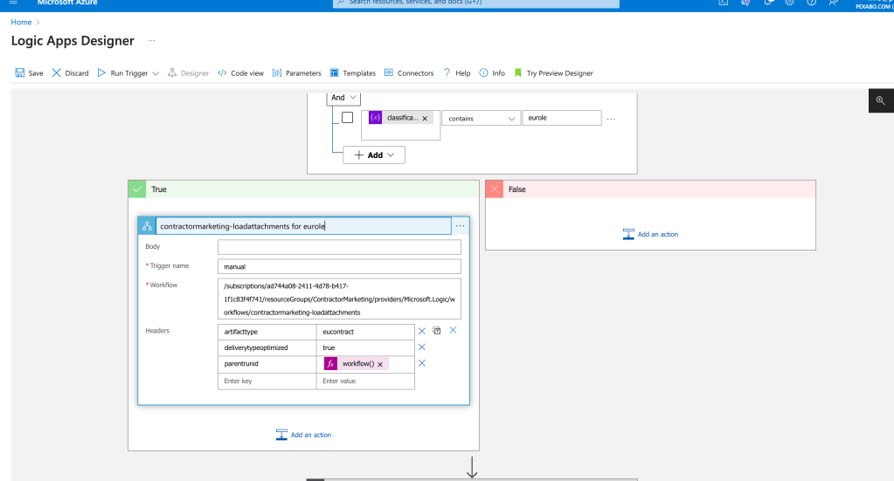Run Trigger from the toolbar
The height and width of the screenshot is (481, 894).
point(122,72)
